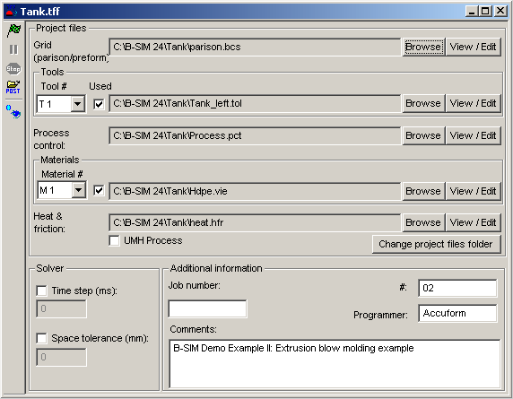Click Change project files folder button
The width and height of the screenshot is (513, 399).
pos(436,244)
